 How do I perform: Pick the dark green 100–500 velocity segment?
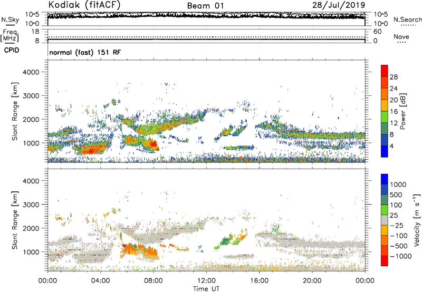(x=385, y=200)
